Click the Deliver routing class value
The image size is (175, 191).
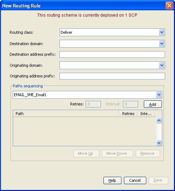pos(67,32)
